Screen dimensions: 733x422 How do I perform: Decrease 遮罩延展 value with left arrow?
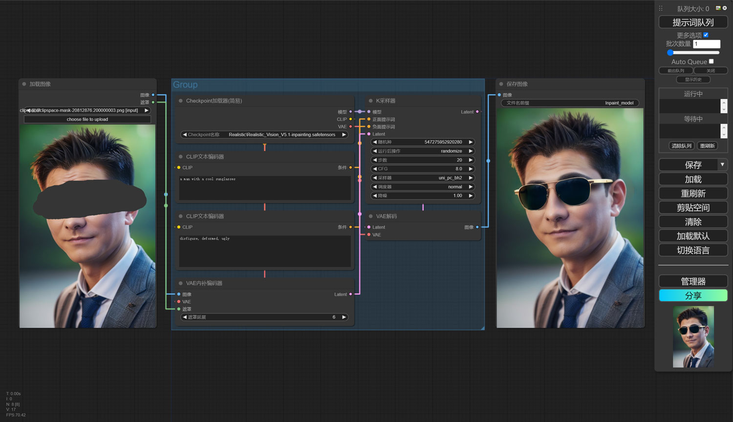point(185,317)
